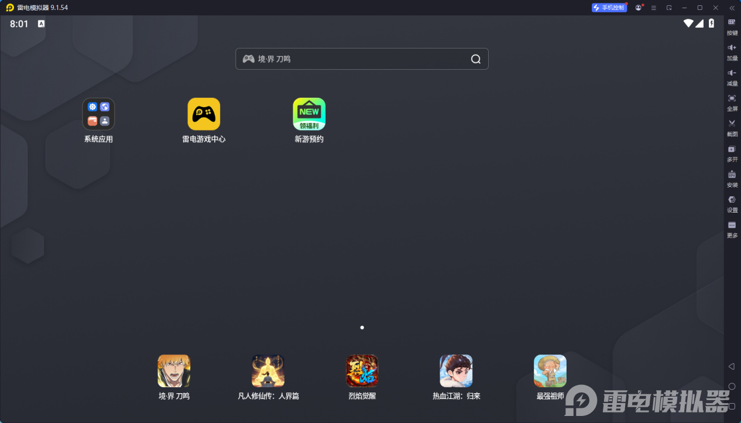This screenshot has height=423, width=741.
Task: Start the 烈焰觉醒 game
Action: (362, 371)
